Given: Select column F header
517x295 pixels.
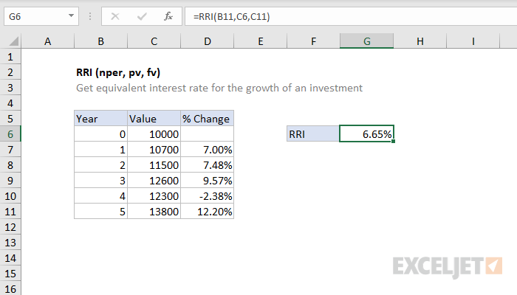Looking at the screenshot, I should point(314,41).
